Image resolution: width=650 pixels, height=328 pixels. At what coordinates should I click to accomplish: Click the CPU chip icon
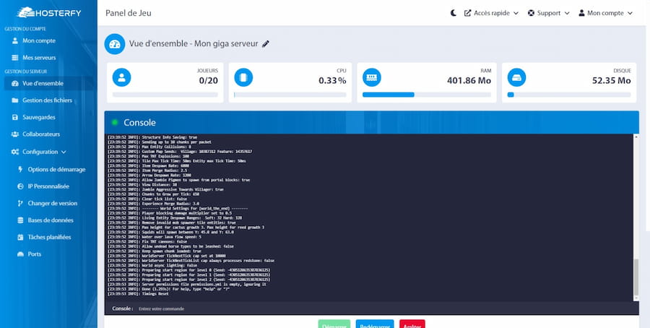point(243,77)
